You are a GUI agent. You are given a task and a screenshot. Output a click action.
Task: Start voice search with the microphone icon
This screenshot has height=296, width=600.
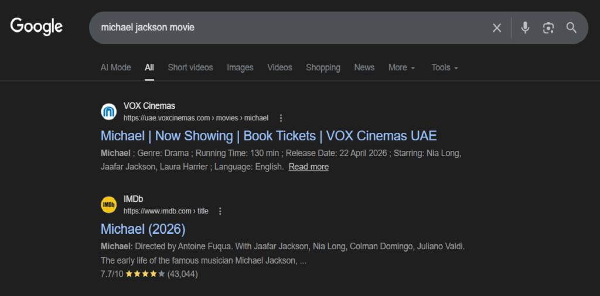(525, 27)
